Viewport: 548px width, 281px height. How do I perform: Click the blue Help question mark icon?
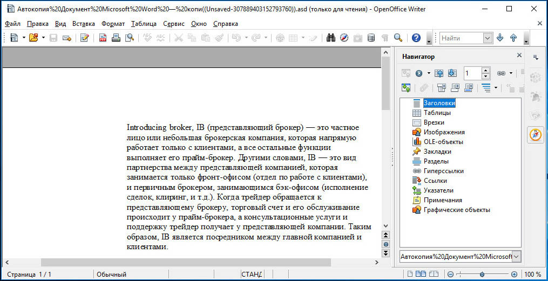click(416, 38)
